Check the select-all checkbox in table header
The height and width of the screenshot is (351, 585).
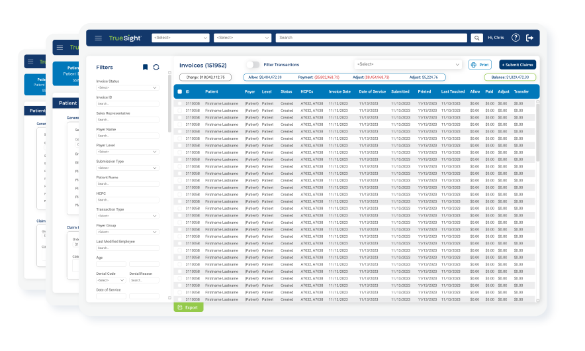click(180, 91)
